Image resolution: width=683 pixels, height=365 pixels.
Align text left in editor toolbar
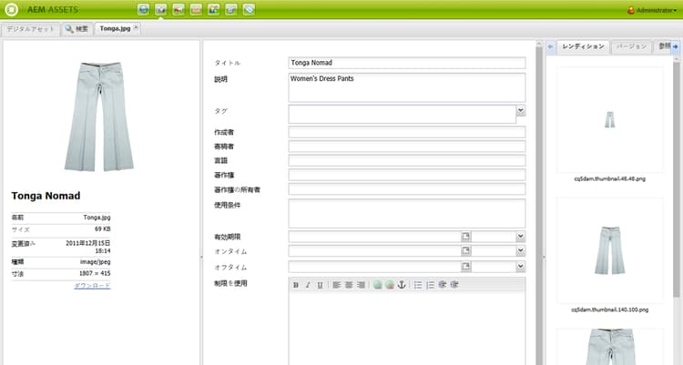(x=337, y=285)
